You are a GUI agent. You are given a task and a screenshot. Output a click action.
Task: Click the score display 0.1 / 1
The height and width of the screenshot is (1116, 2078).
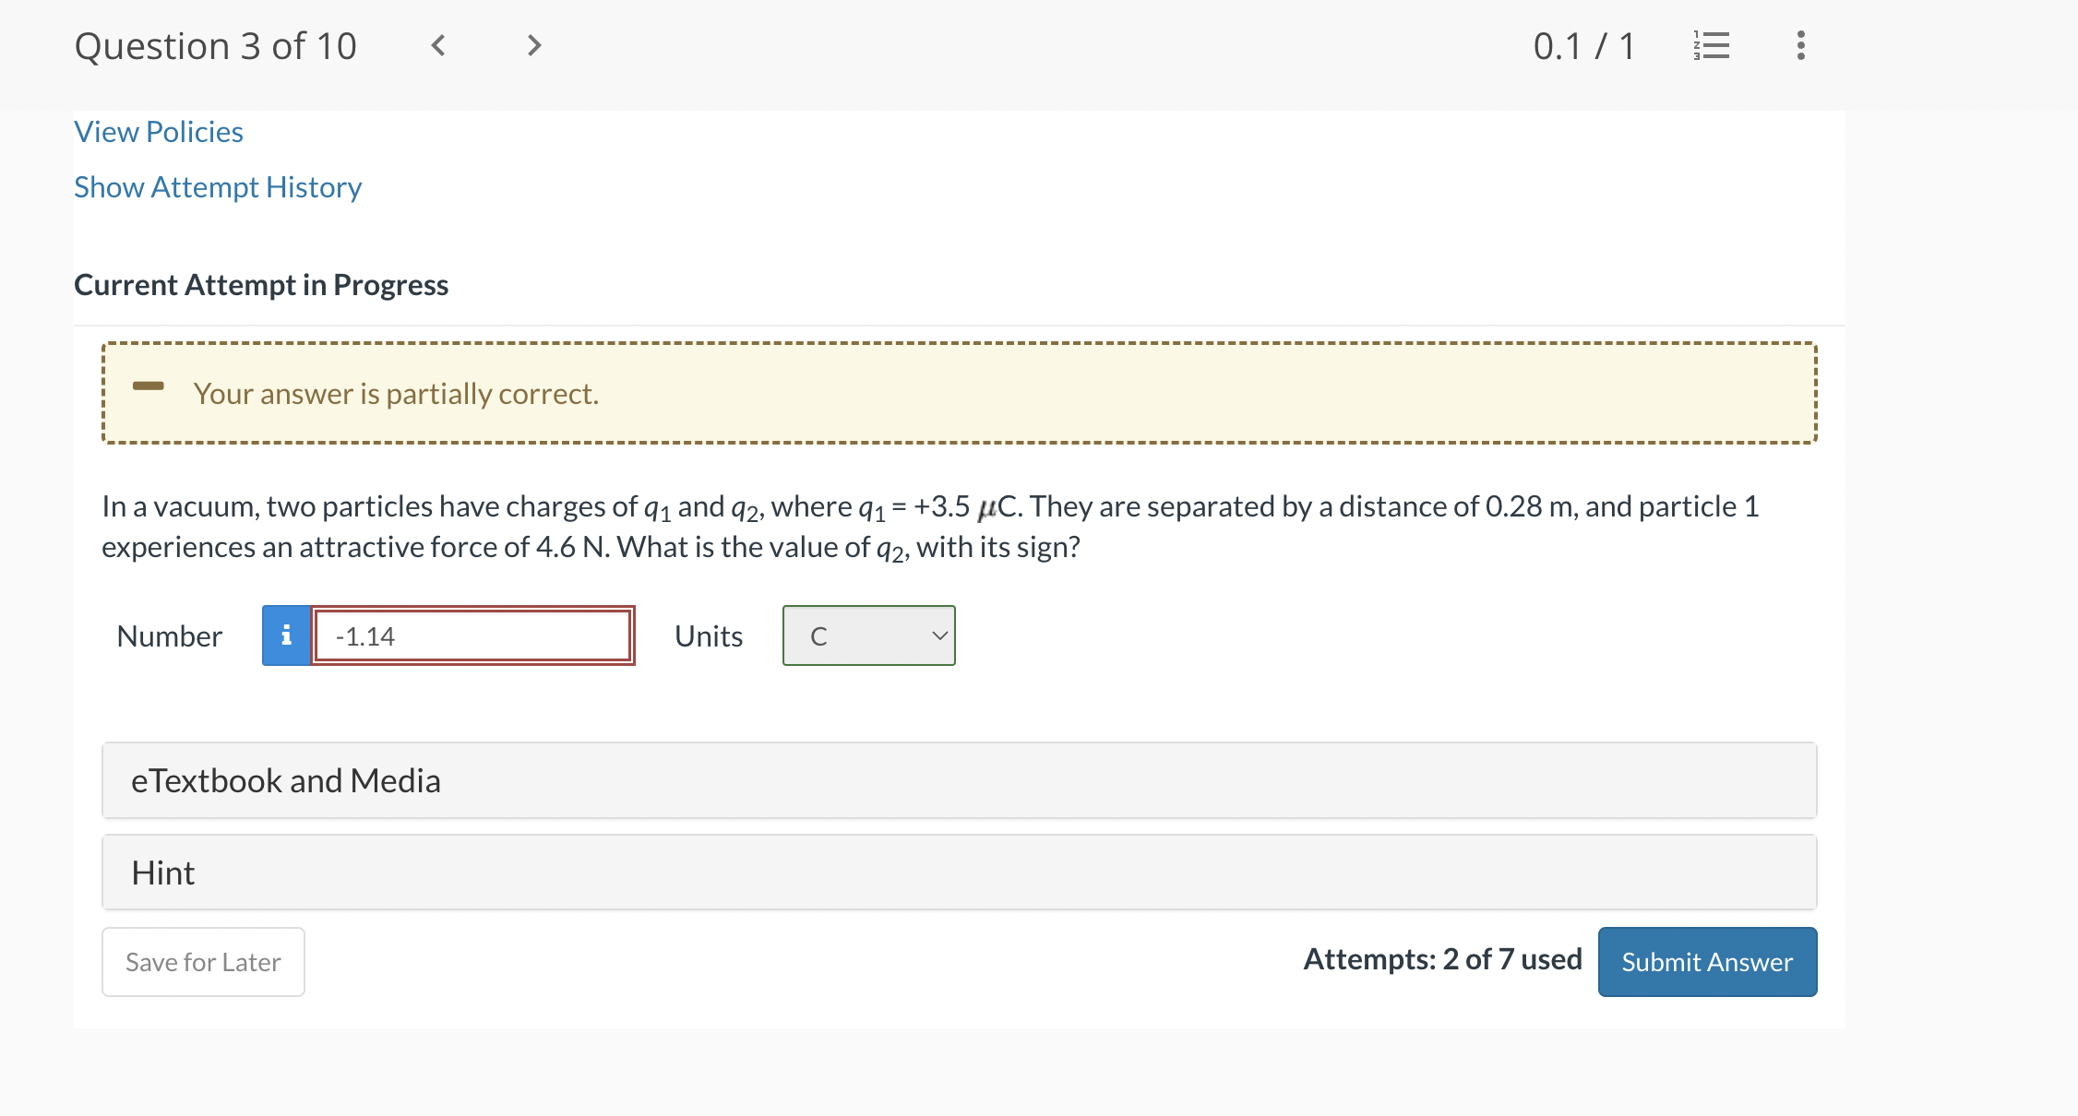point(1584,44)
